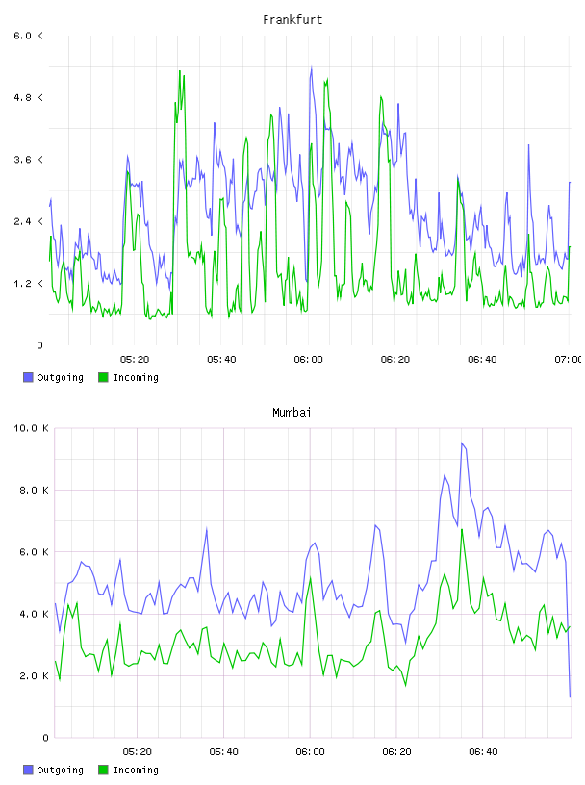Click the highest blue Outgoing peak in Mumbai chart
This screenshot has width=585, height=785.
coord(462,443)
